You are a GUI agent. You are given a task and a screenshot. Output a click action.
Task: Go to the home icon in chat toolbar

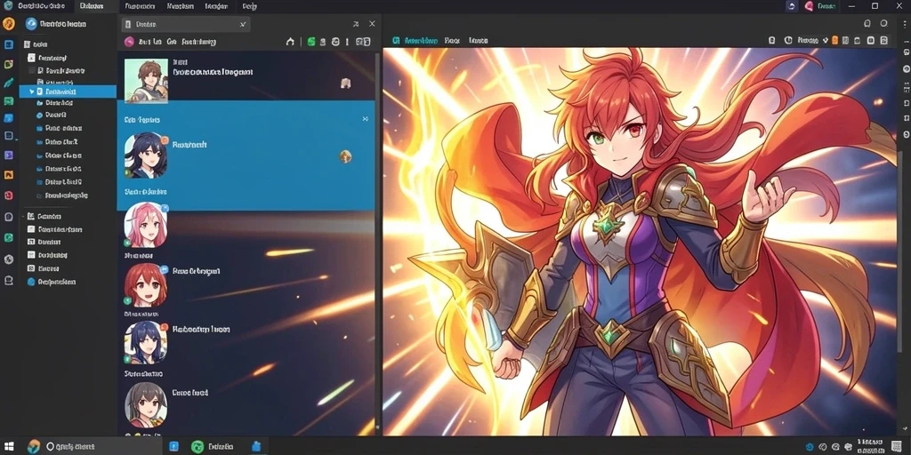(291, 42)
